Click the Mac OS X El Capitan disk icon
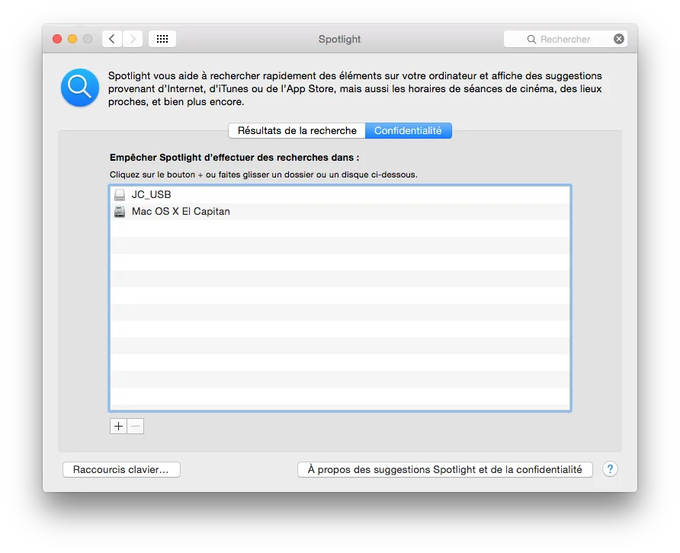Image resolution: width=680 pixels, height=553 pixels. pos(120,212)
